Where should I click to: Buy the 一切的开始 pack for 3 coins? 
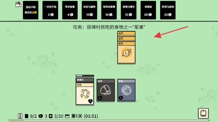click(50, 10)
